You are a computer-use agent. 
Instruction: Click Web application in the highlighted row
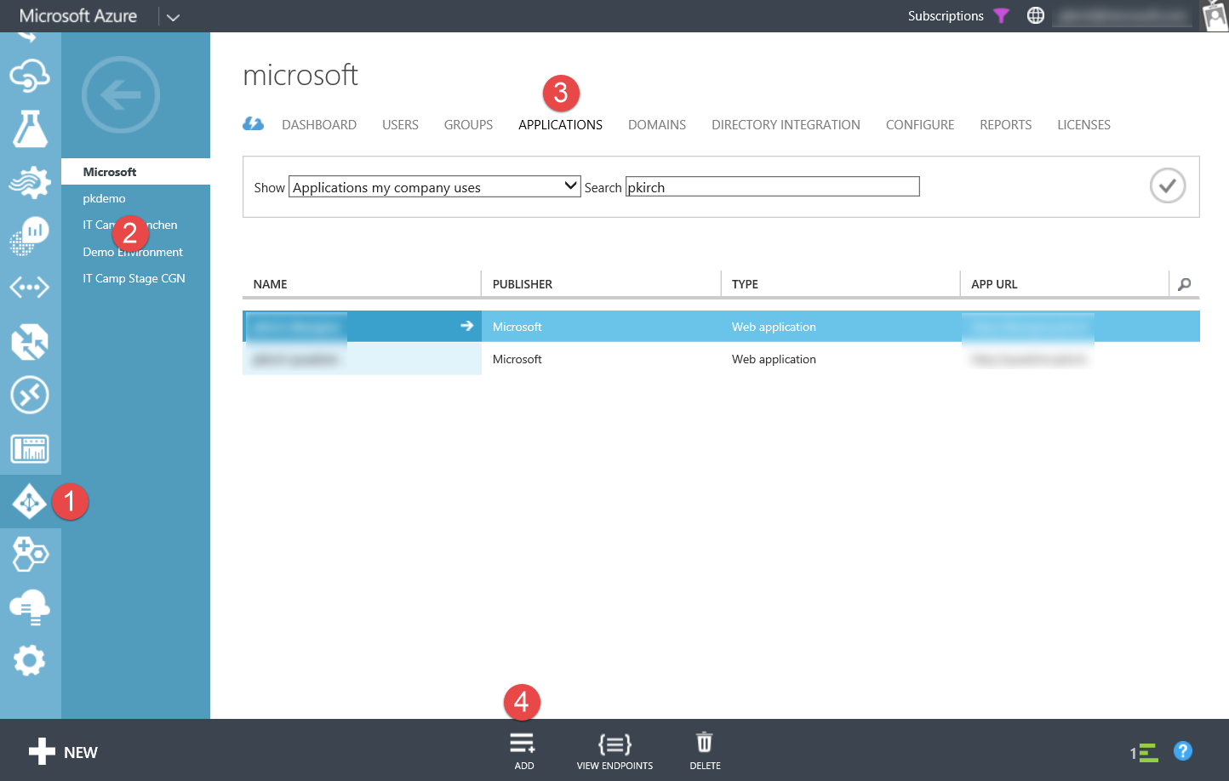point(774,327)
